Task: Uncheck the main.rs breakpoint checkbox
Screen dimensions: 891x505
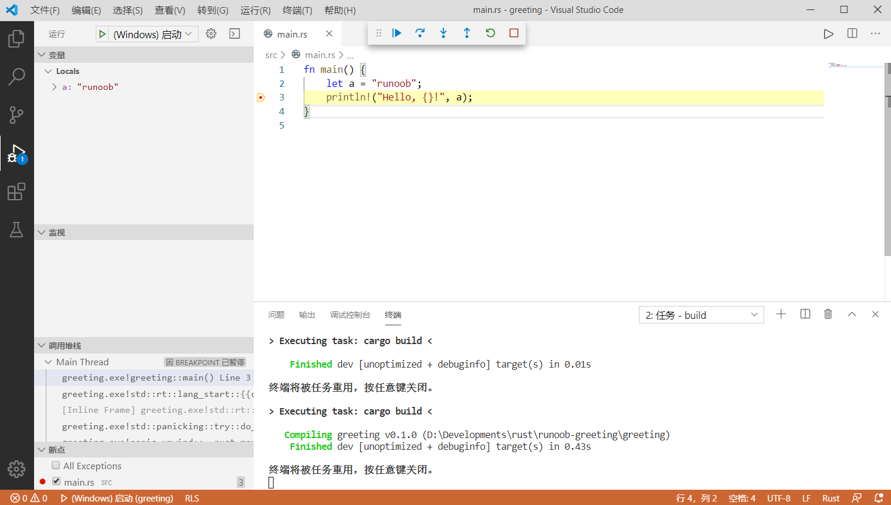Action: pyautogui.click(x=56, y=482)
